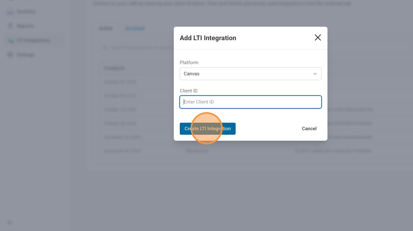
Task: Click the Settings gear icon
Action: point(11,55)
